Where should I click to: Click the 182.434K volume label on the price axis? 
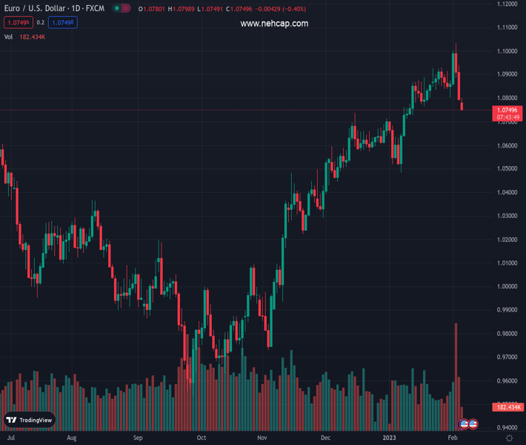point(508,407)
